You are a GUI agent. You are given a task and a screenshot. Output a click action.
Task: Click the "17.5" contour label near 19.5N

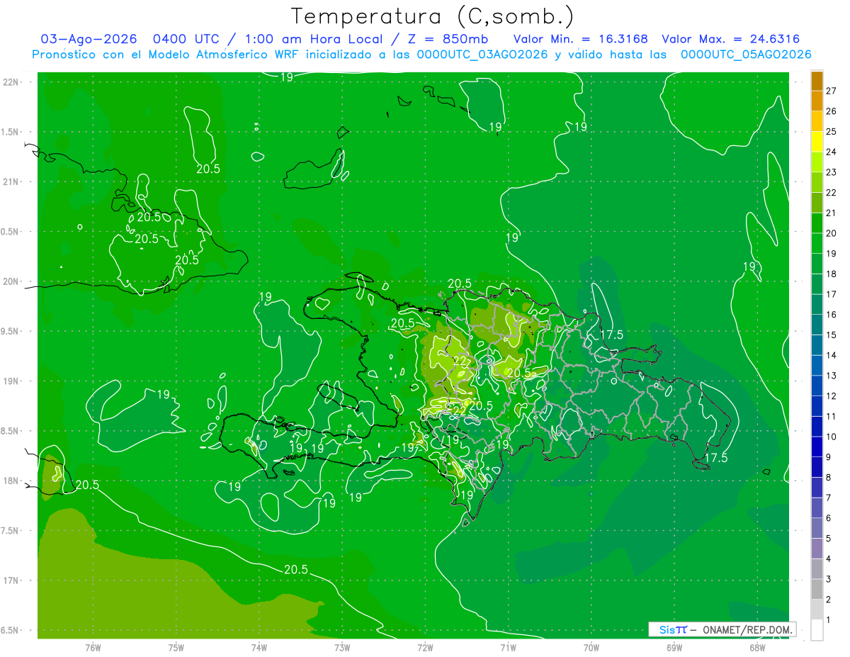(x=612, y=335)
